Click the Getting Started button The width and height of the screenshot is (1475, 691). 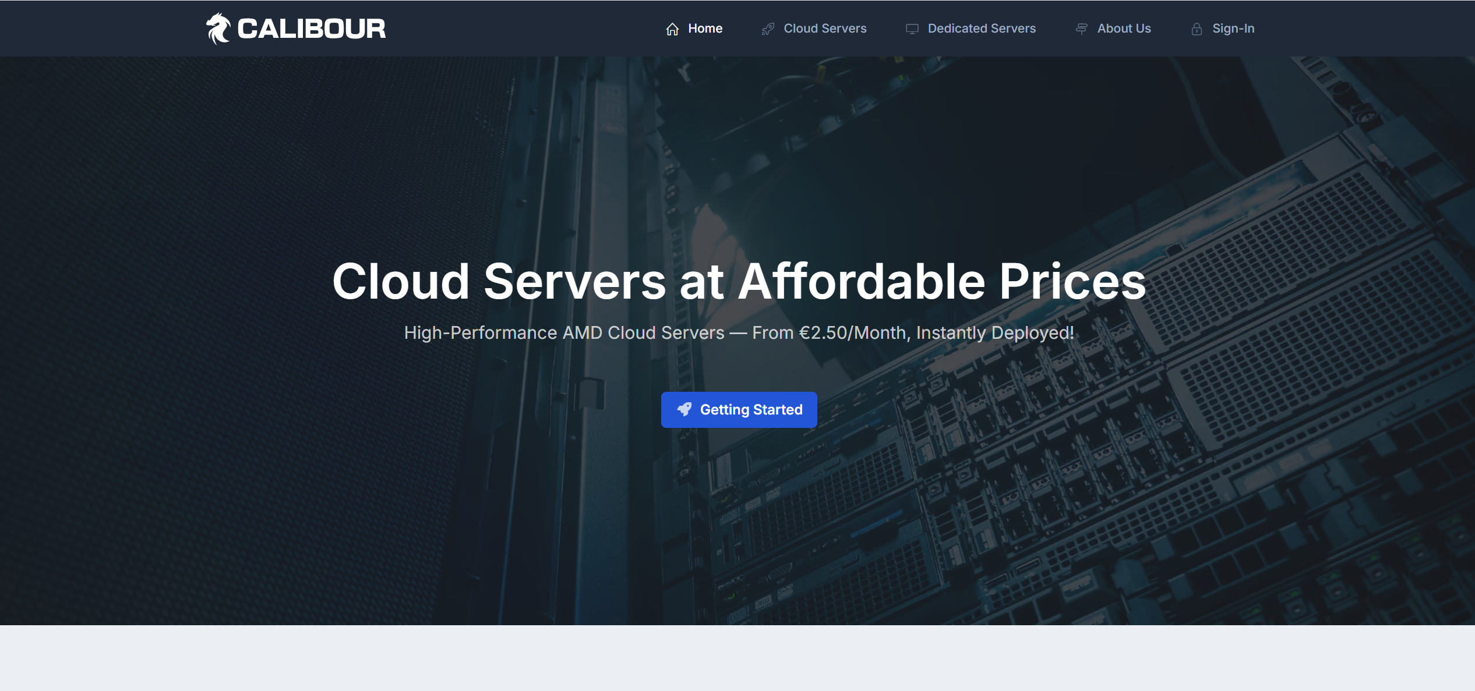click(x=739, y=410)
